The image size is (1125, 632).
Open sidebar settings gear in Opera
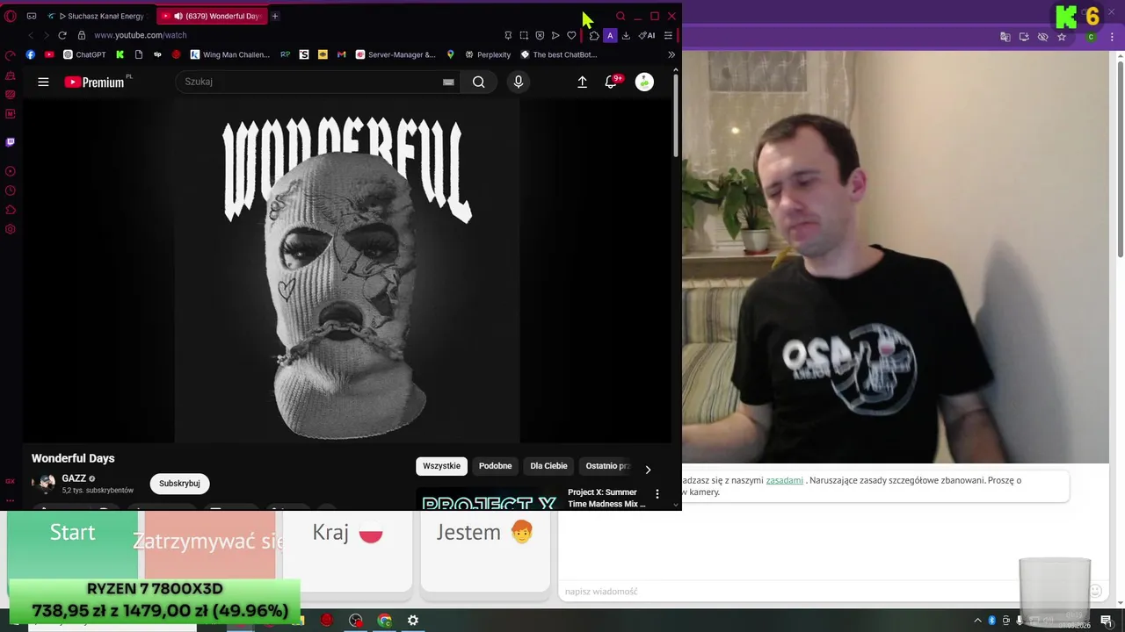11,229
